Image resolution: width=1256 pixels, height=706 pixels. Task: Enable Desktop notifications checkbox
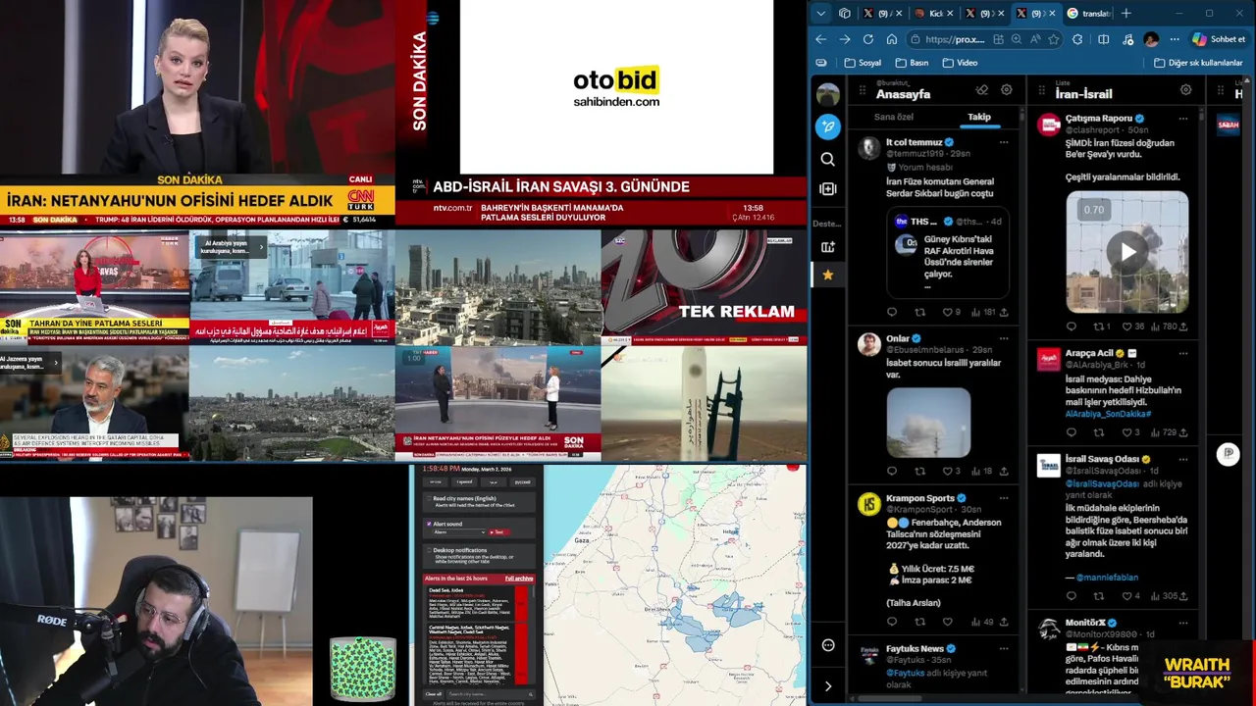(428, 551)
